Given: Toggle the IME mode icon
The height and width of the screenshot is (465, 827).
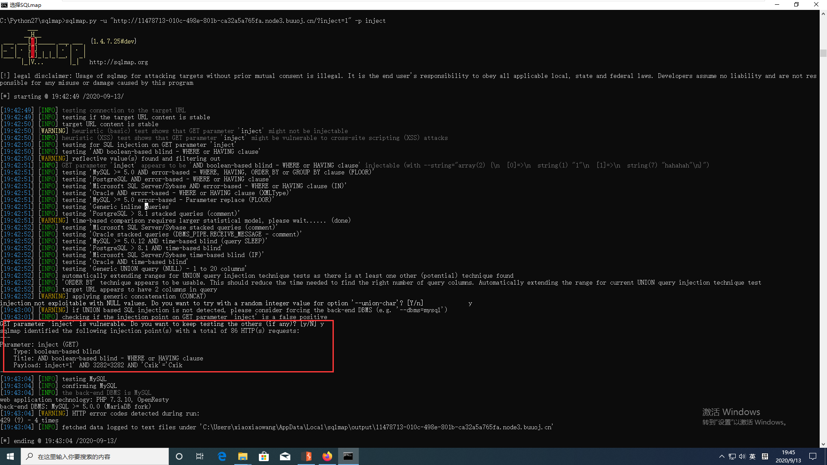Looking at the screenshot, I should coord(765,456).
